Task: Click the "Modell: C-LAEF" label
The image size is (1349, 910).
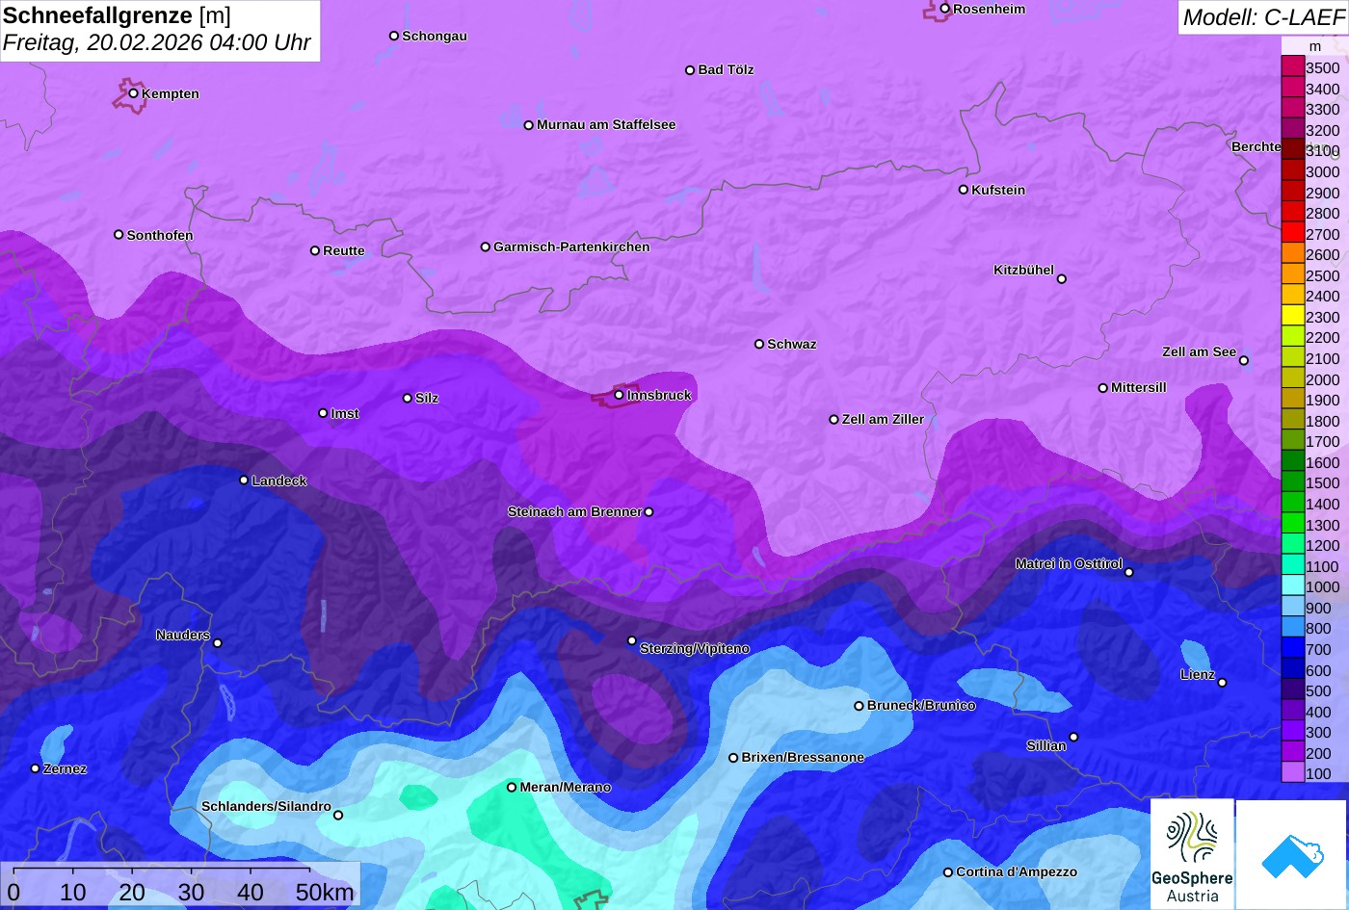Action: coord(1262,17)
